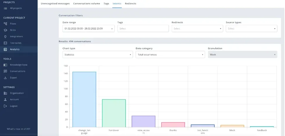285x136 pixels.
Task: Click the 'bot_functions' axis label
Action: [203, 132]
